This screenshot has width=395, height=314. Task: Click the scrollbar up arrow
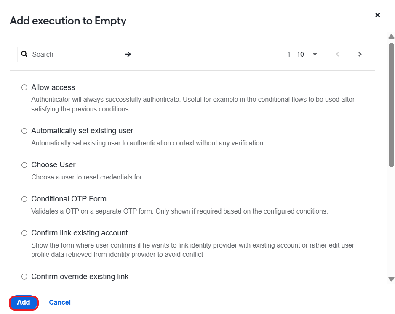(x=391, y=37)
